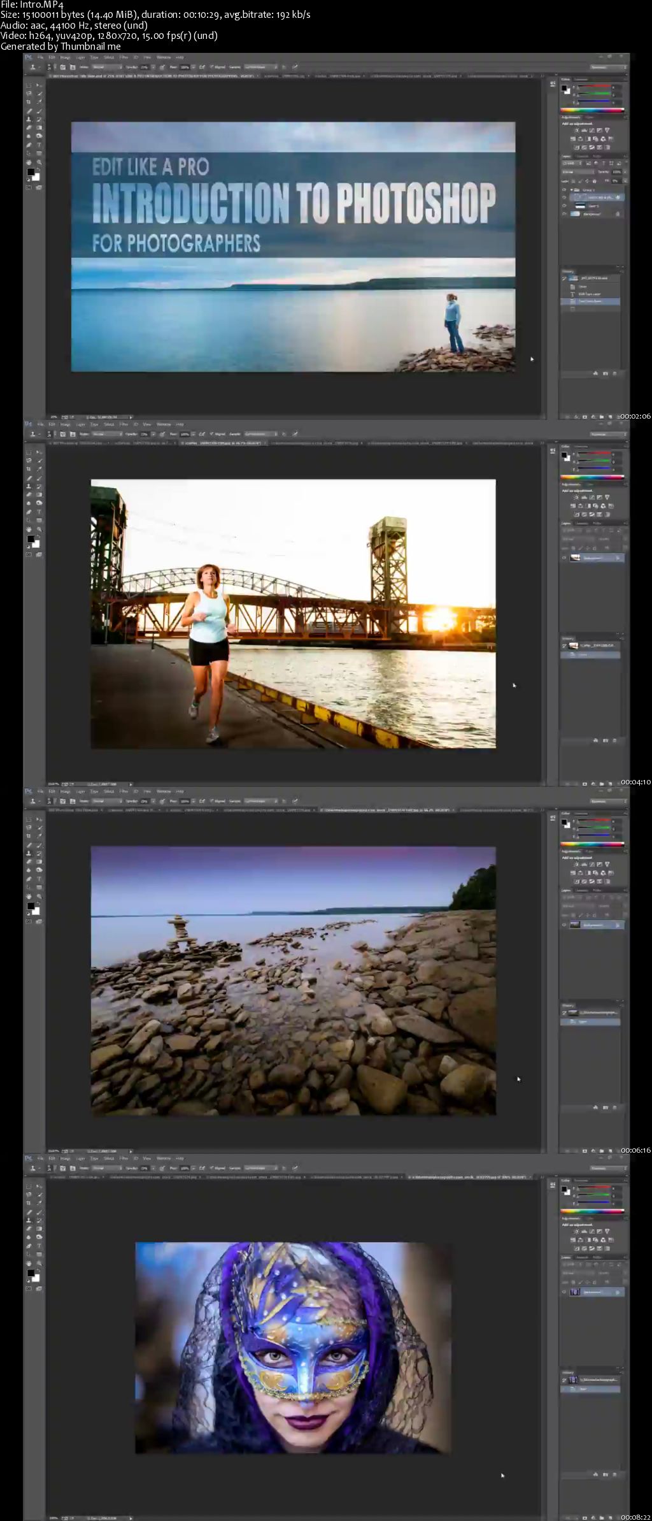Select the Edit Type Layer history state
This screenshot has width=652, height=1521.
coord(590,294)
